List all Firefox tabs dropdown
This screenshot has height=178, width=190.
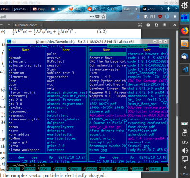click(x=176, y=9)
